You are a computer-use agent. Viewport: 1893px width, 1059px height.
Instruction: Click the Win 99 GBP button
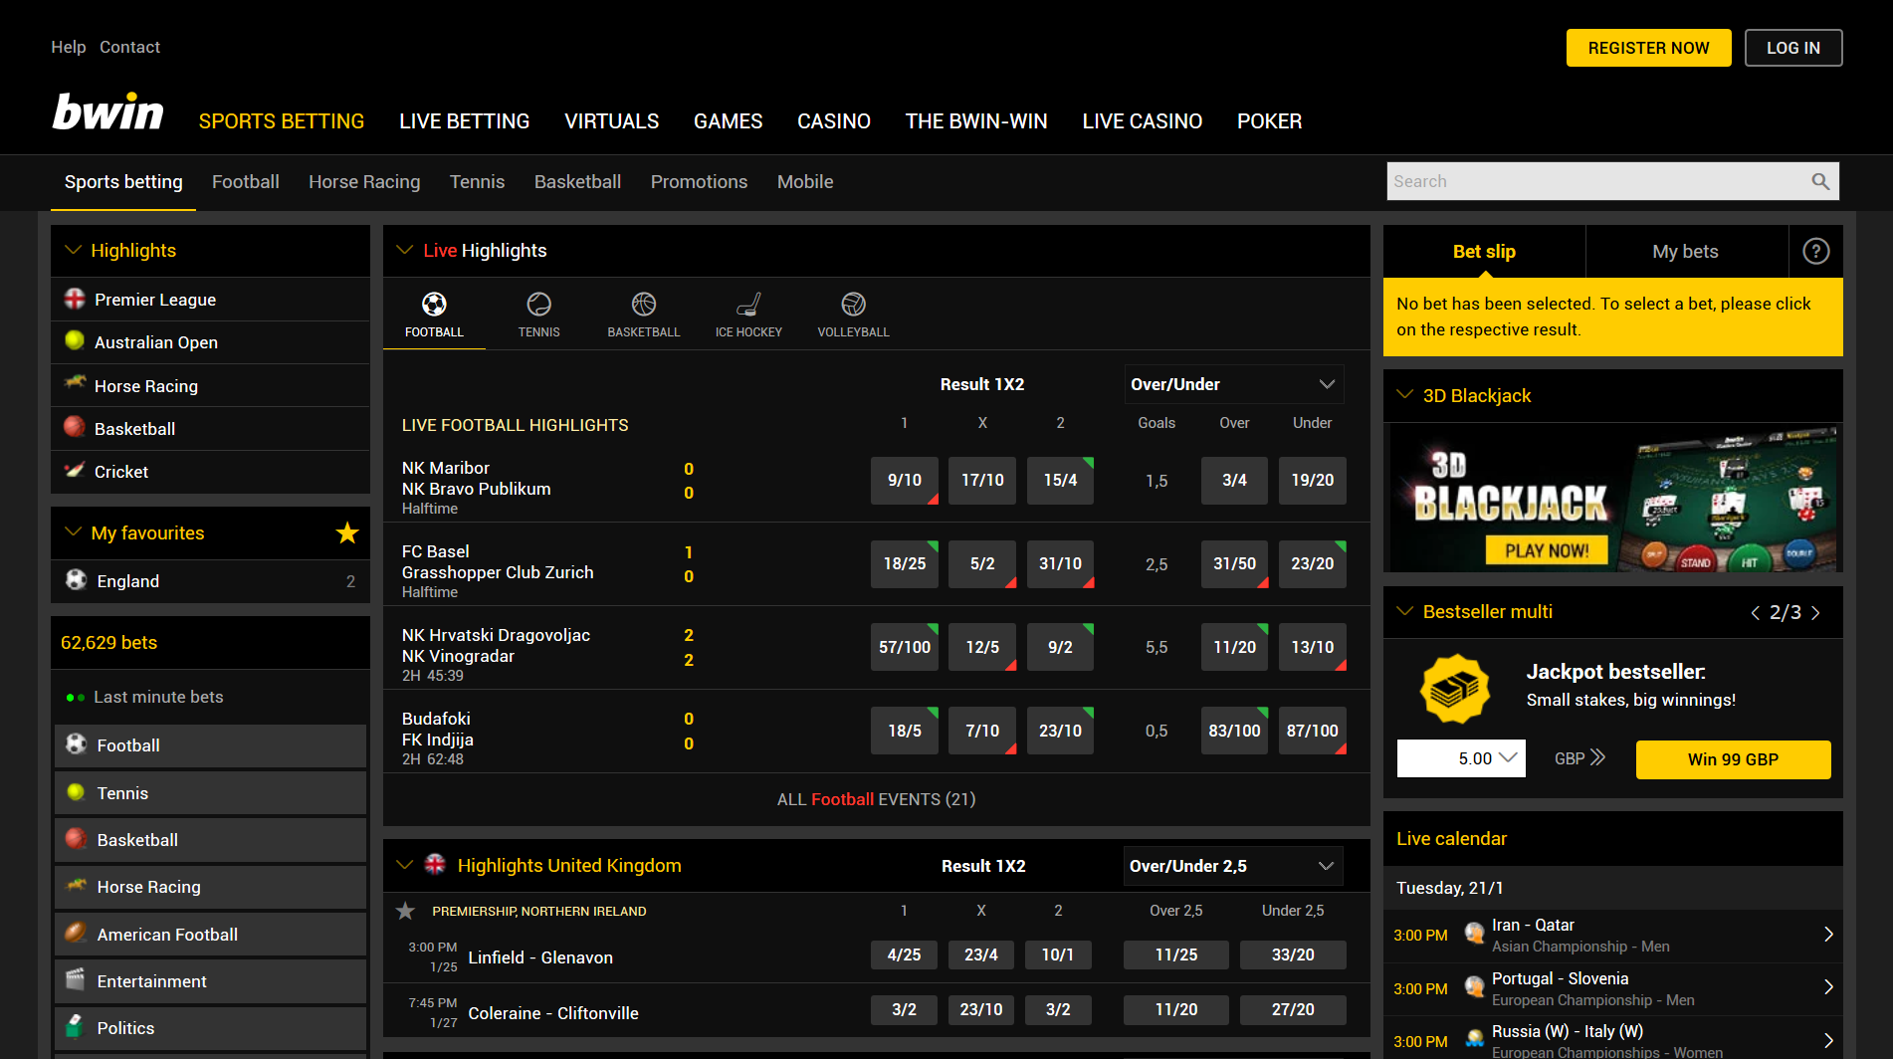point(1733,759)
